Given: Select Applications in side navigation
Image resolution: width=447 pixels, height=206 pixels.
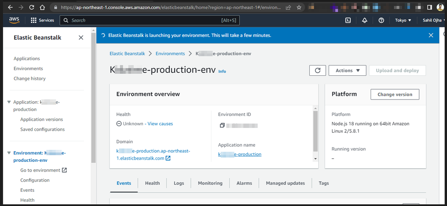Looking at the screenshot, I should pyautogui.click(x=27, y=58).
